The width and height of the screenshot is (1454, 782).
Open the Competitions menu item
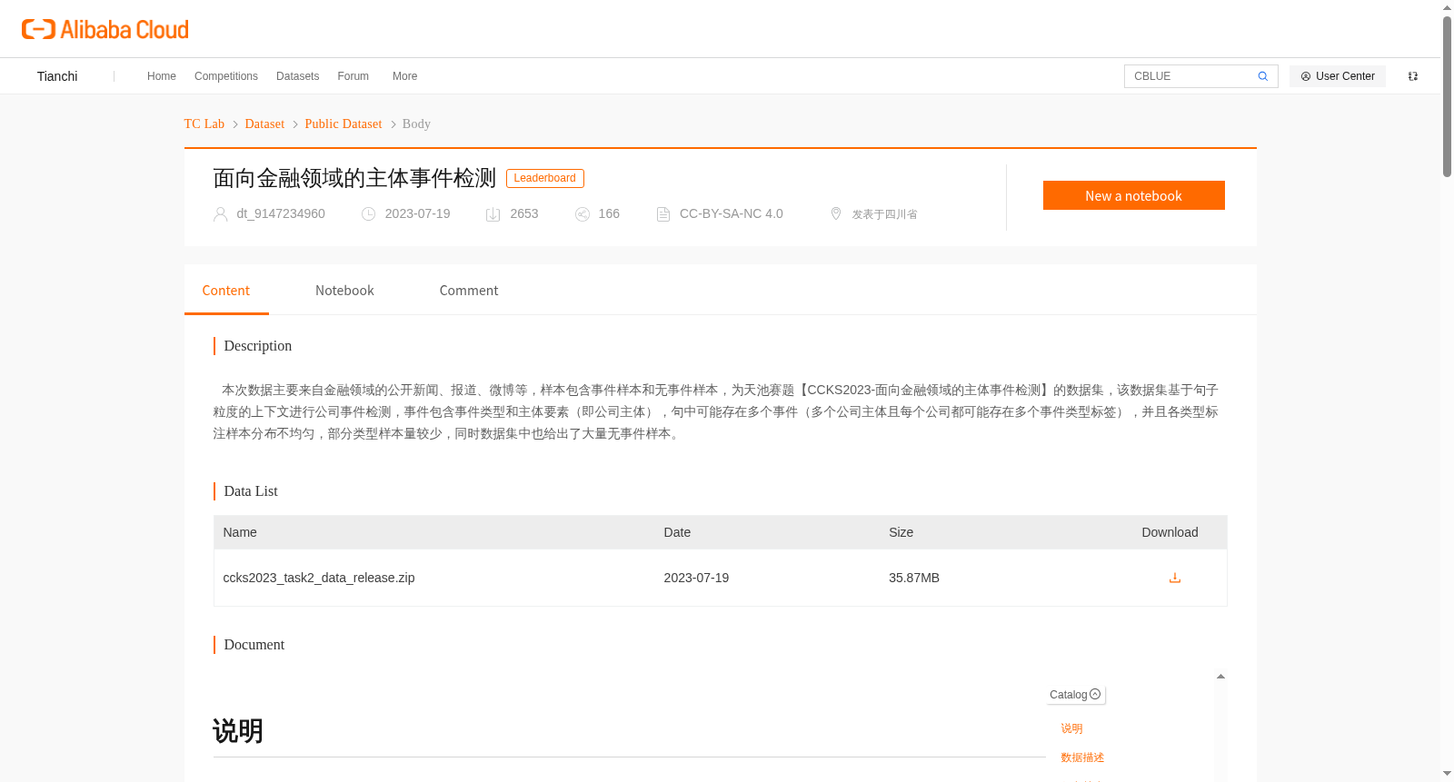[226, 76]
